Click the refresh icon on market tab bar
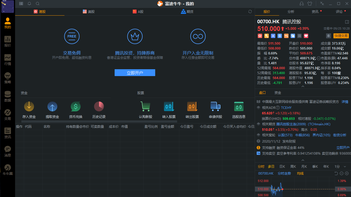The image size is (351, 197). pos(250,11)
